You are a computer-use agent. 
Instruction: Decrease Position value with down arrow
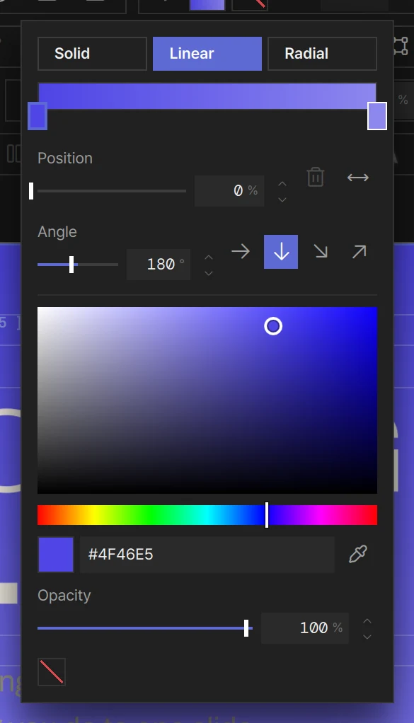[x=282, y=199]
